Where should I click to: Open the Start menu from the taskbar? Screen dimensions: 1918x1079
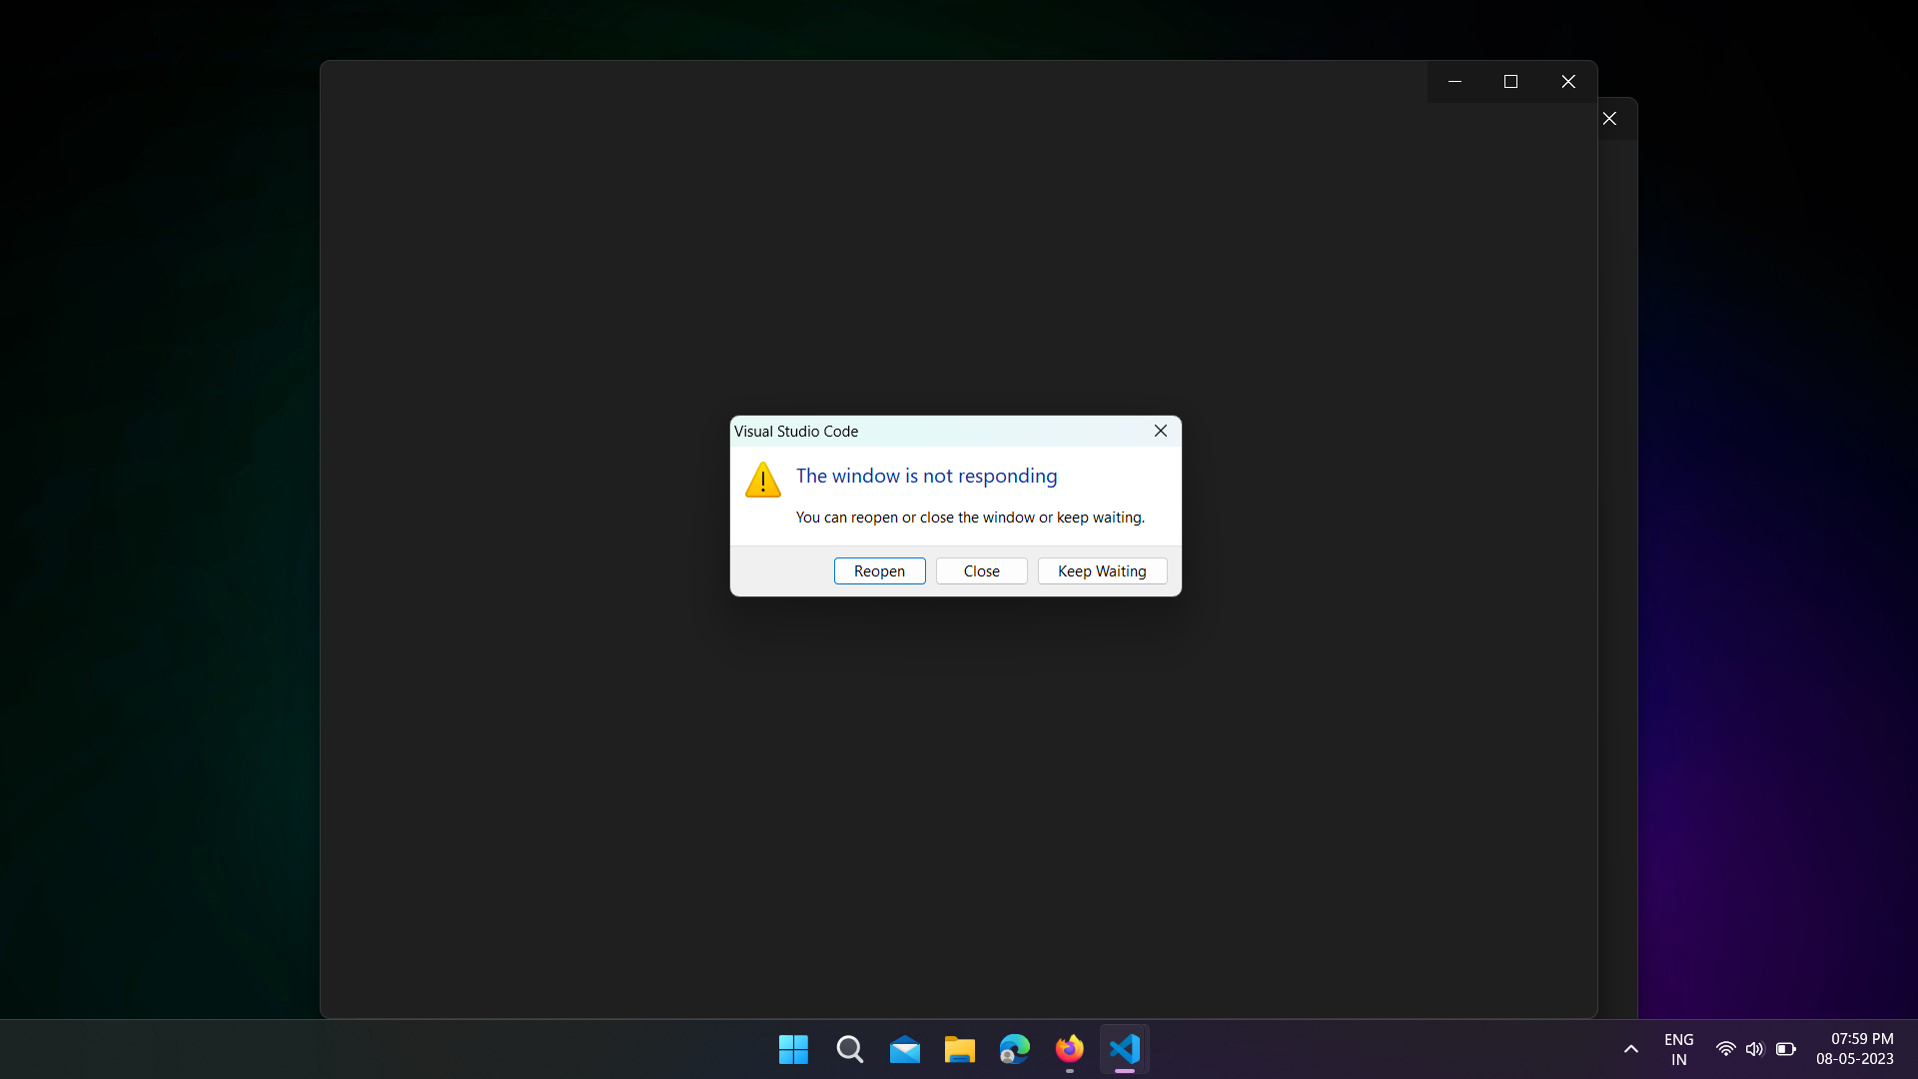point(792,1049)
